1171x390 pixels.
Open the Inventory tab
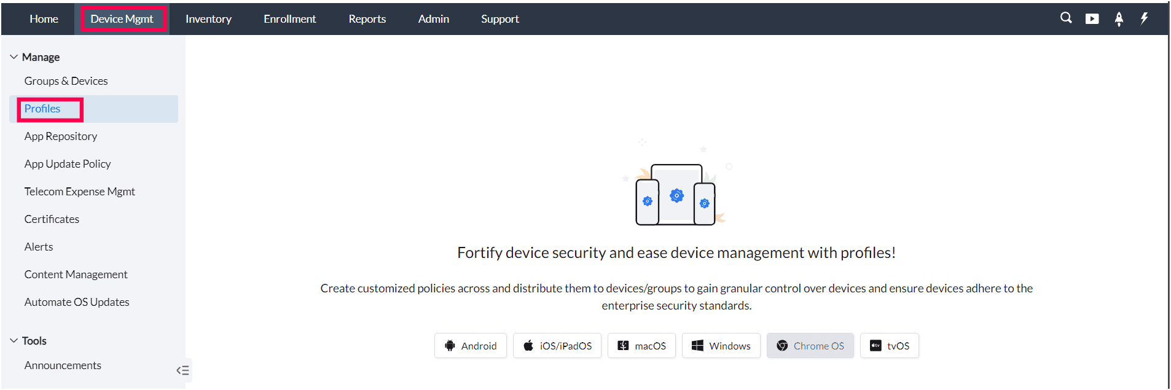tap(208, 19)
